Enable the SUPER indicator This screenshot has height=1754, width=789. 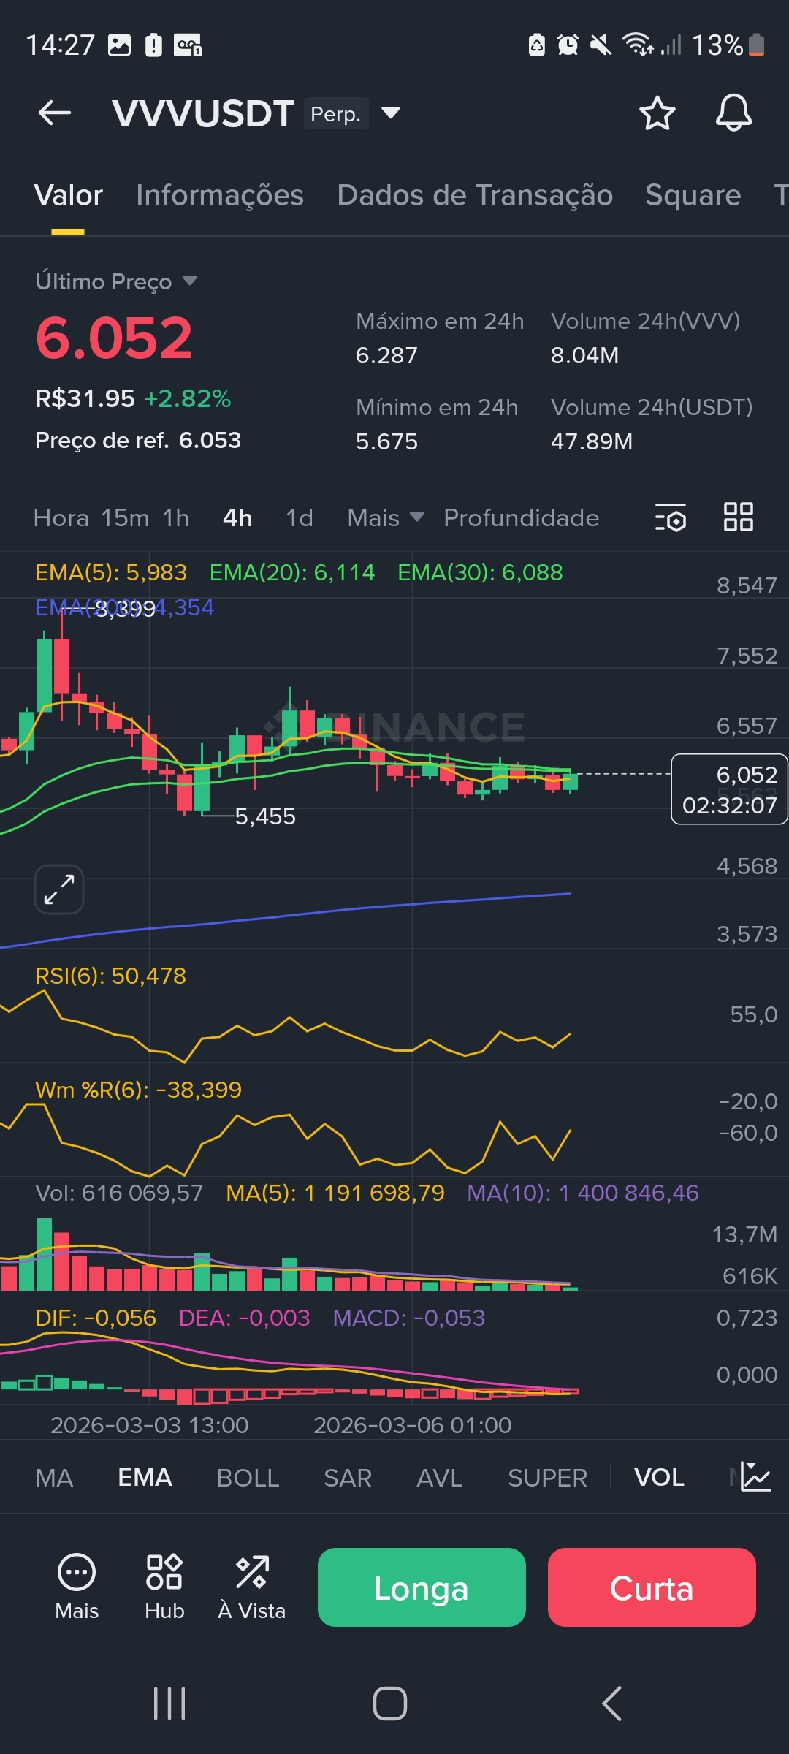[548, 1478]
